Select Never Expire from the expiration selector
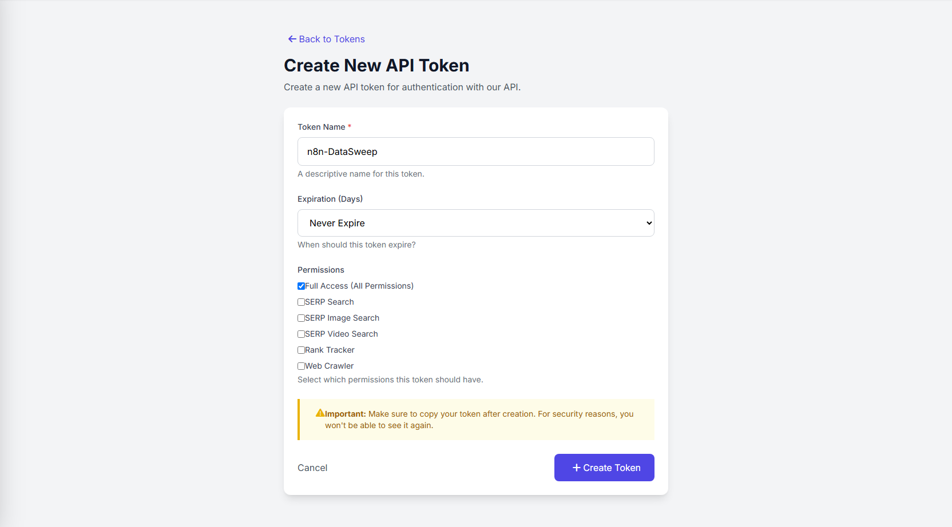 click(x=475, y=223)
